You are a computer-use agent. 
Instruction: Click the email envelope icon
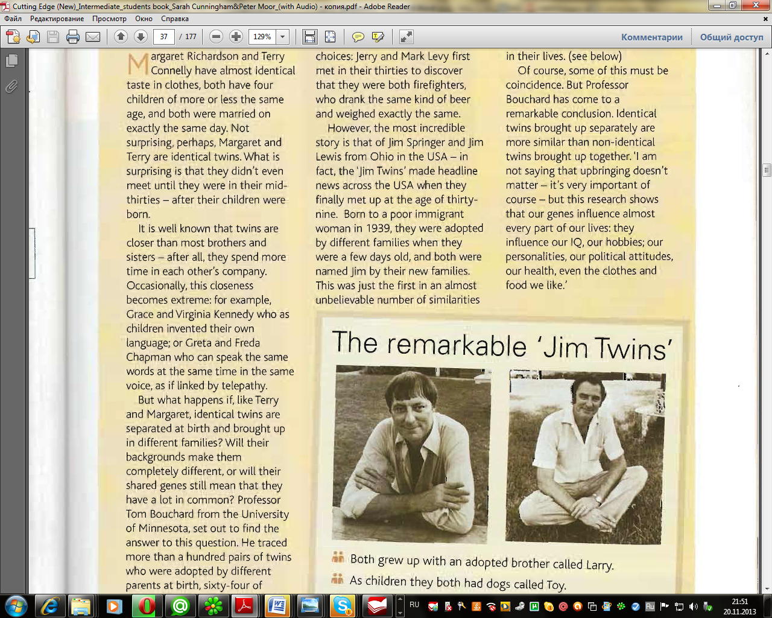point(93,37)
